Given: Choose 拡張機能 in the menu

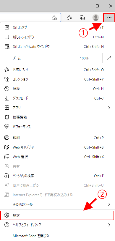Looking at the screenshot, I should tap(57, 117).
